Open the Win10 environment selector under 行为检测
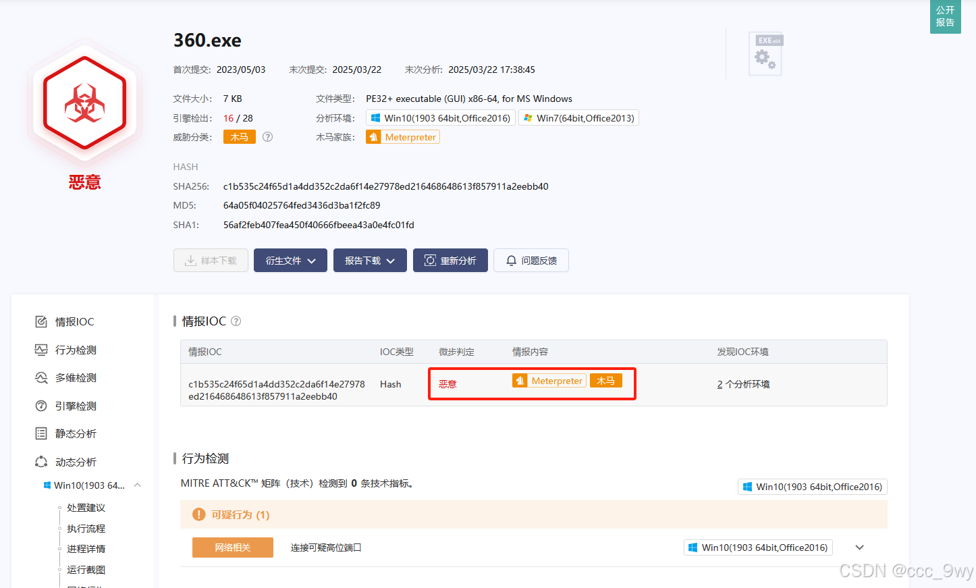This screenshot has width=976, height=588. pyautogui.click(x=813, y=487)
